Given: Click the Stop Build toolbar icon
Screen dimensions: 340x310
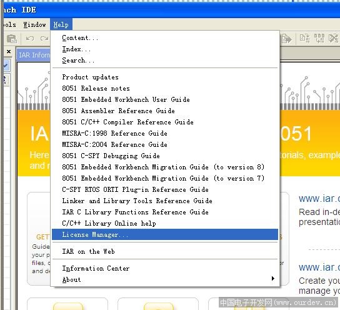Looking at the screenshot, I should coord(333,38).
